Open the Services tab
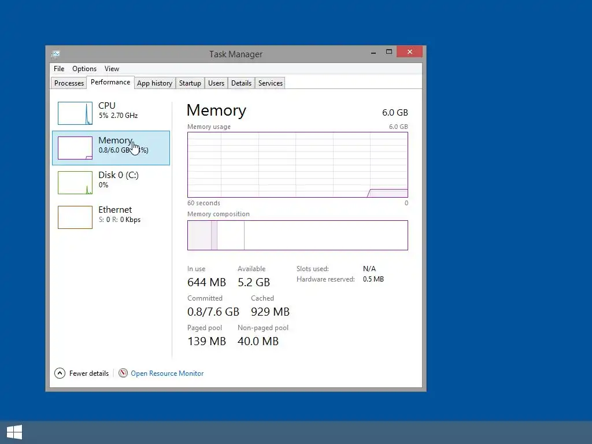The height and width of the screenshot is (444, 592). pos(271,83)
